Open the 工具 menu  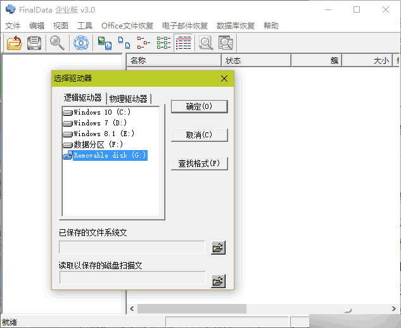85,26
